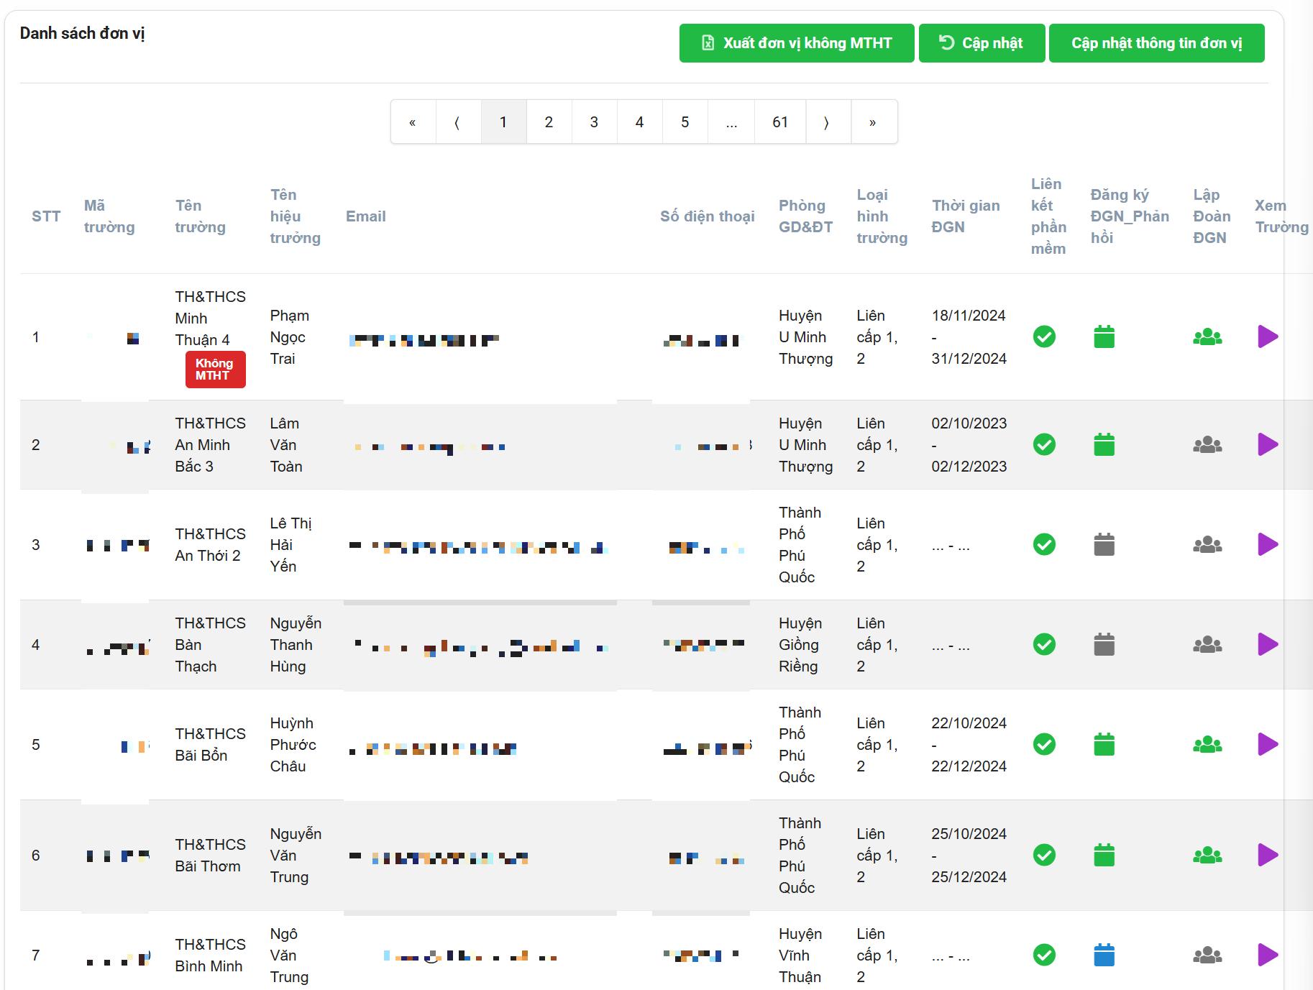Go to the next page using the single arrow

point(827,122)
